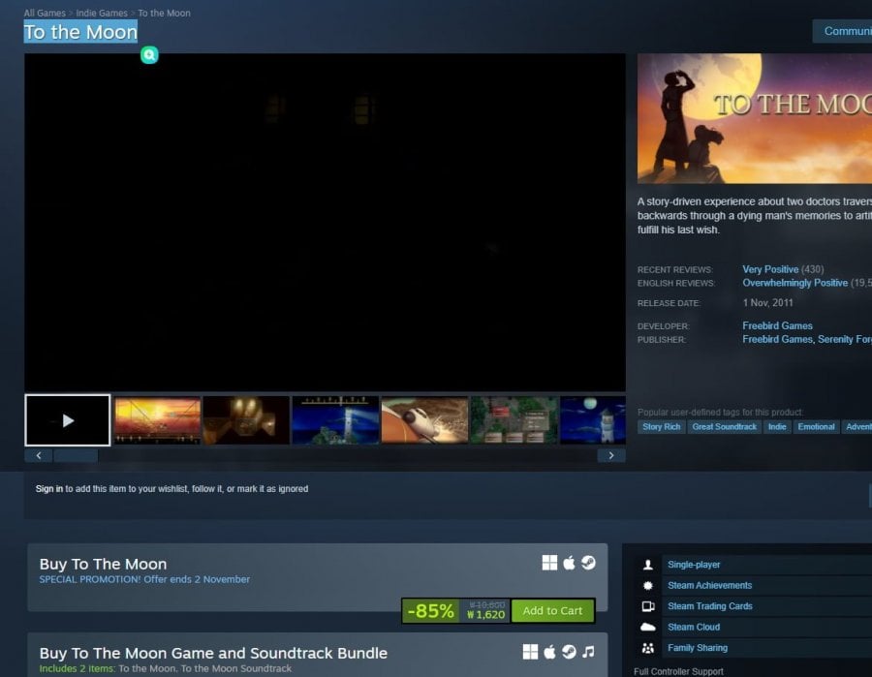872x677 pixels.
Task: Click the Steam Achievements star icon
Action: click(x=648, y=585)
